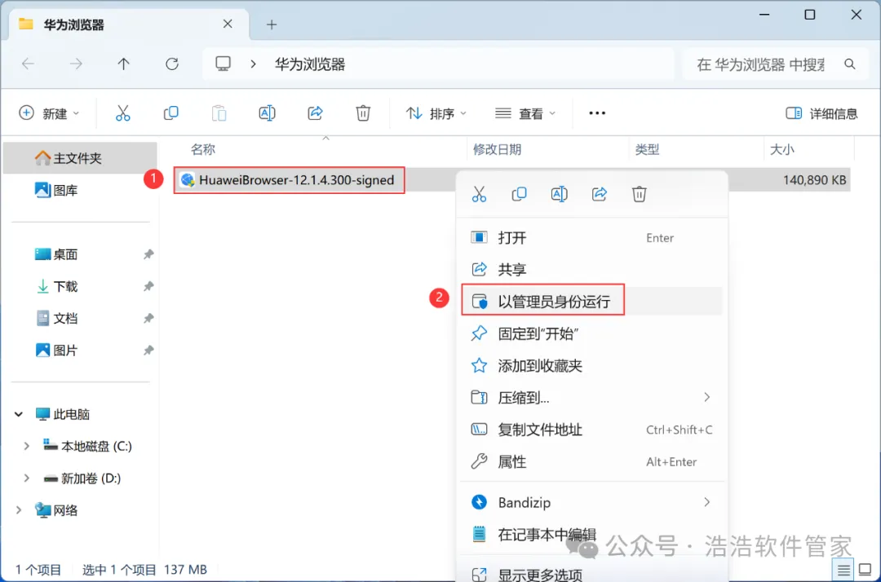
Task: Refresh the current folder
Action: tap(172, 64)
